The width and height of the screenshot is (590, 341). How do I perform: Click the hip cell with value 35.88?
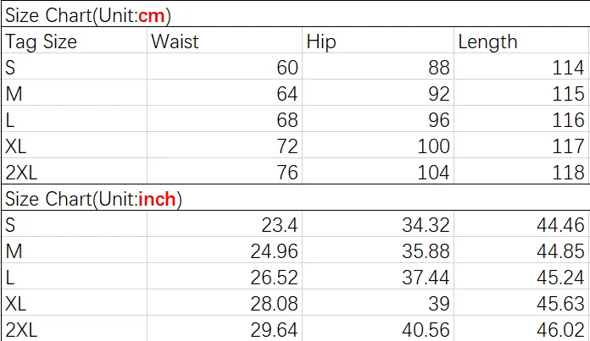[378, 250]
